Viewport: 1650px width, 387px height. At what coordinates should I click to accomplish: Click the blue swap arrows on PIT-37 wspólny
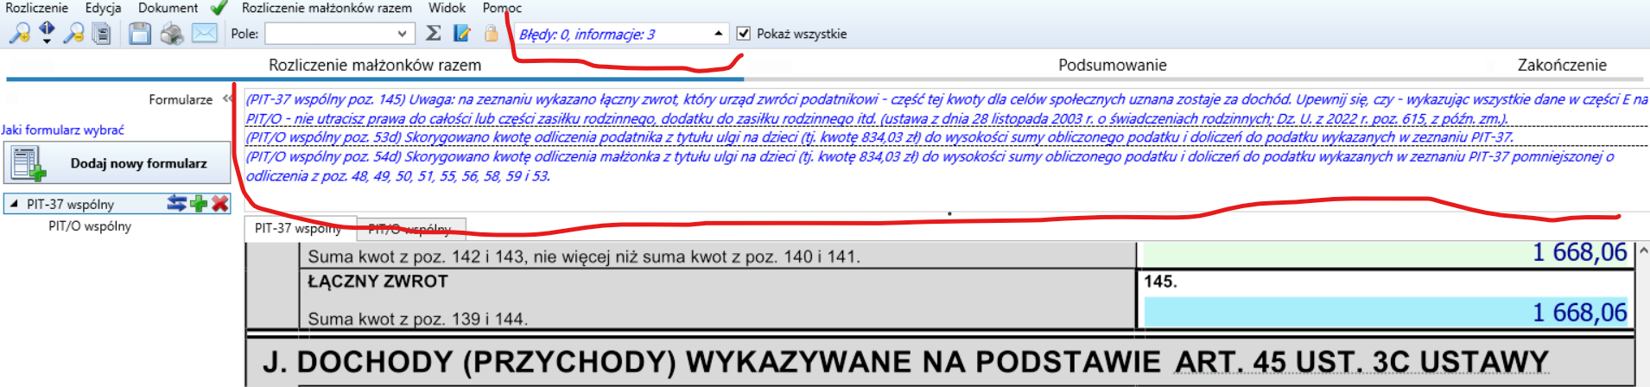[x=177, y=204]
